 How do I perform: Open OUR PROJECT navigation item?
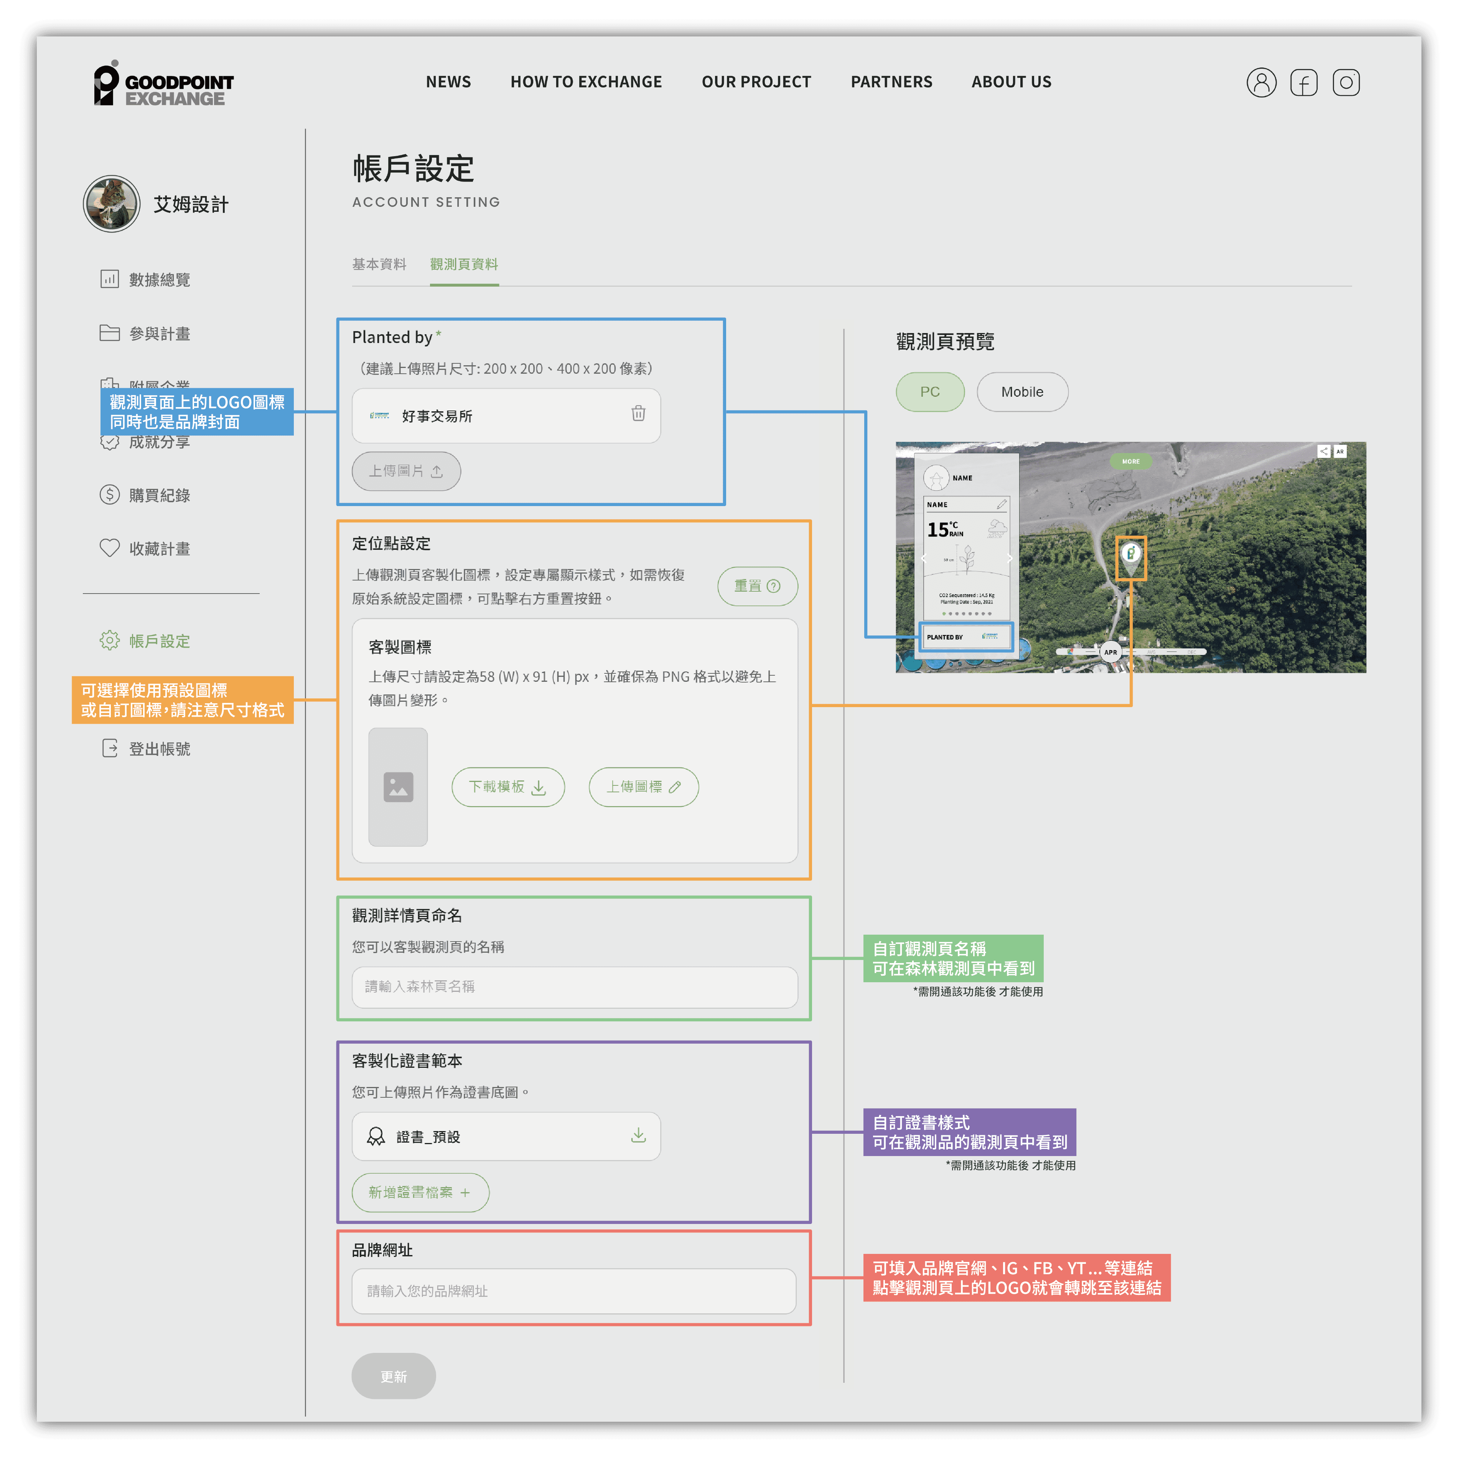pos(756,82)
